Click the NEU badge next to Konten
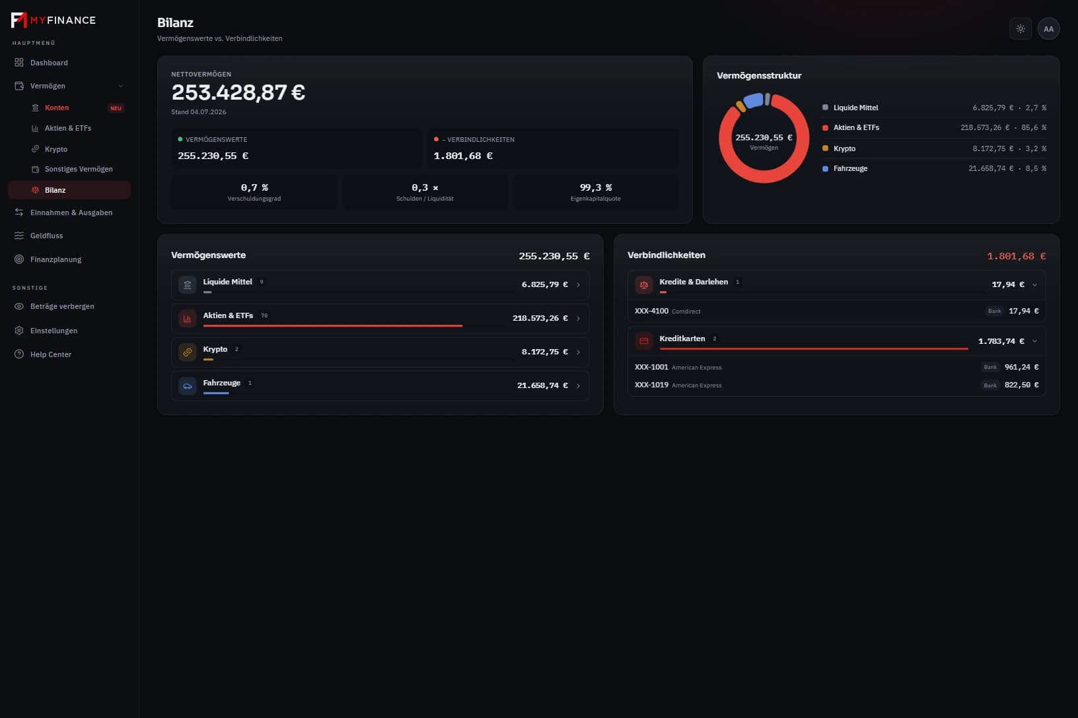The height and width of the screenshot is (718, 1078). [x=116, y=108]
